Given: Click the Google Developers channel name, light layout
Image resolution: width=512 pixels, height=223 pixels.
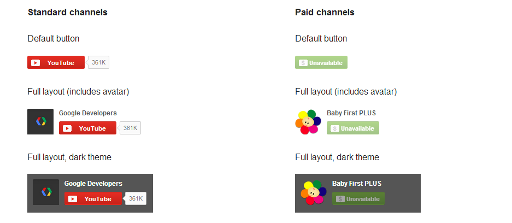Looking at the screenshot, I should pos(87,113).
